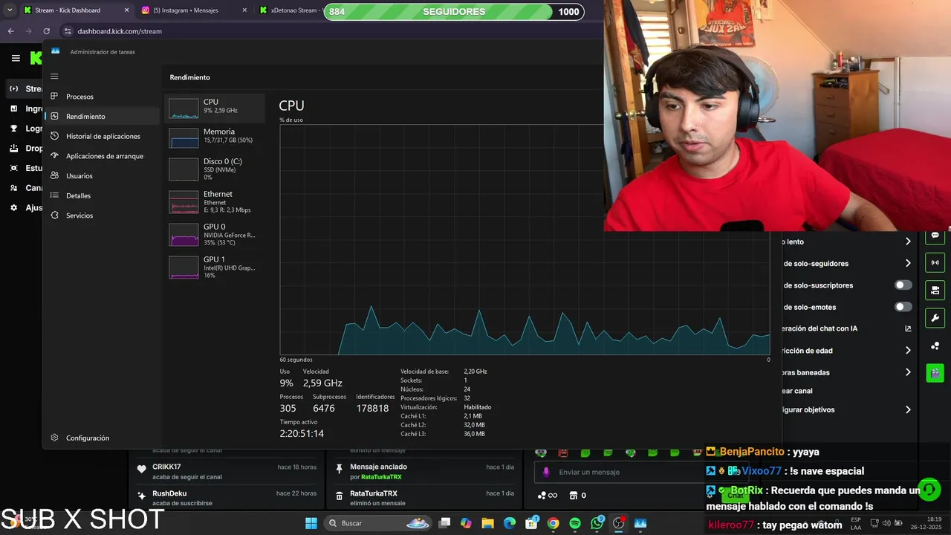Open Logros trophy icon in Kick sidebar
The image size is (951, 535).
click(13, 129)
